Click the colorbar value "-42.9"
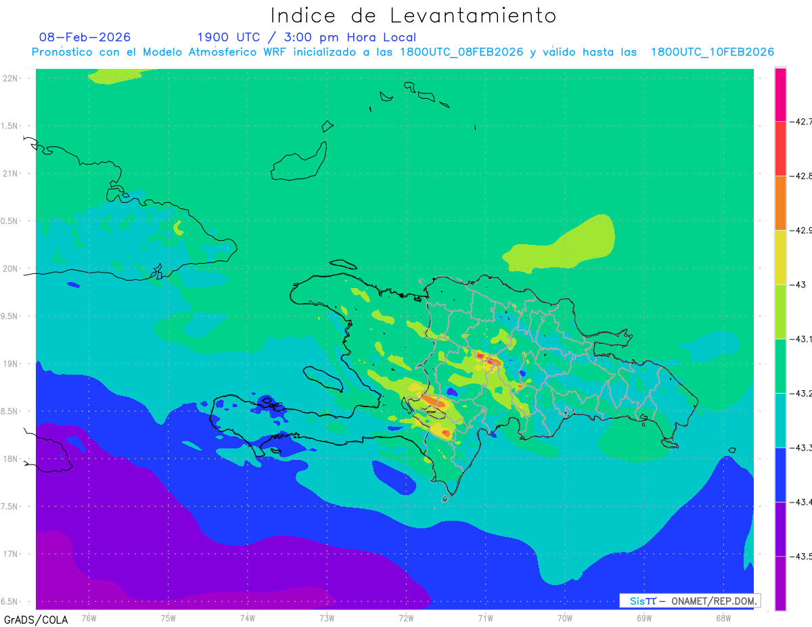 pos(801,230)
